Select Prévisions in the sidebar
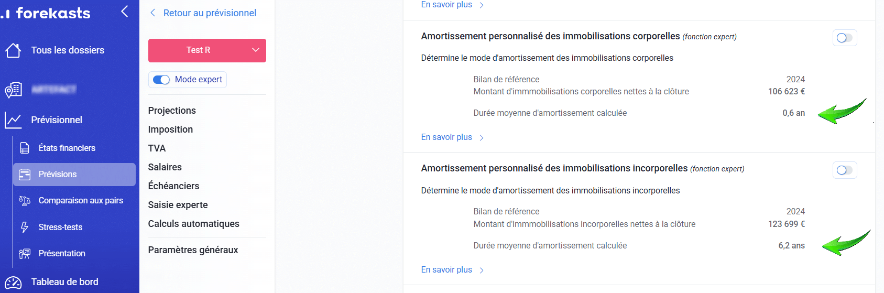 [74, 175]
